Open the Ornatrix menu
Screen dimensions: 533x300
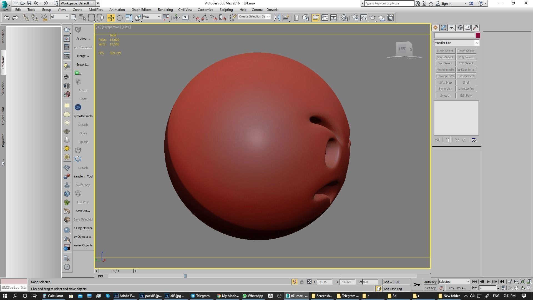click(272, 9)
